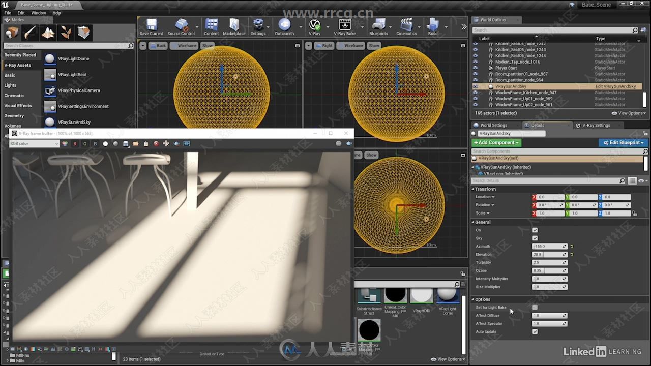
Task: Collapse the General section
Action: (x=473, y=222)
